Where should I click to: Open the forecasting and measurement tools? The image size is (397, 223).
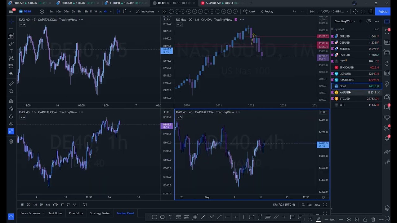click(x=11, y=66)
